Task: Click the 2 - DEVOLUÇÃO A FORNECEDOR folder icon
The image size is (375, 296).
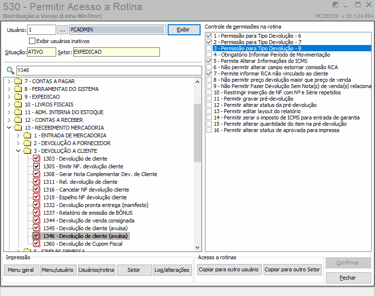Action: 27,143
